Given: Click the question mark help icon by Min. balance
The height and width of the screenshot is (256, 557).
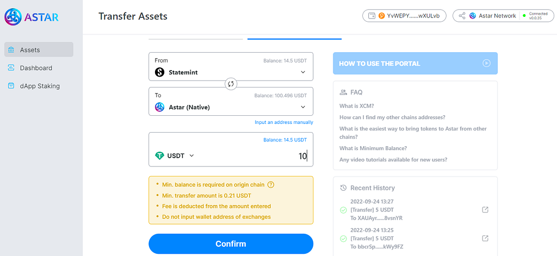Looking at the screenshot, I should [271, 185].
